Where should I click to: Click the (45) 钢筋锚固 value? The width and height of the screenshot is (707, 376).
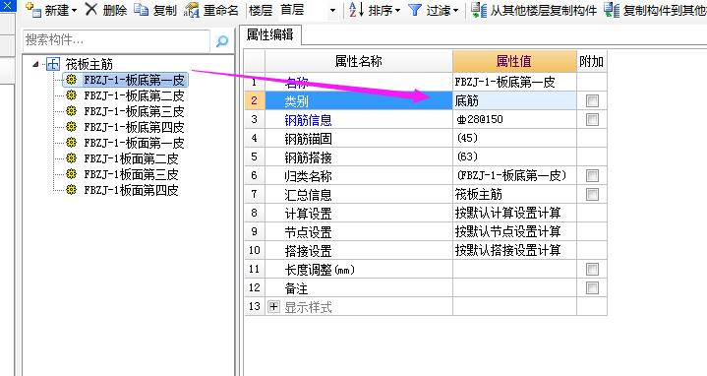[x=514, y=138]
